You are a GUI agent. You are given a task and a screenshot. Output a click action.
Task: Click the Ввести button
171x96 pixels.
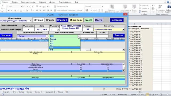point(119,35)
